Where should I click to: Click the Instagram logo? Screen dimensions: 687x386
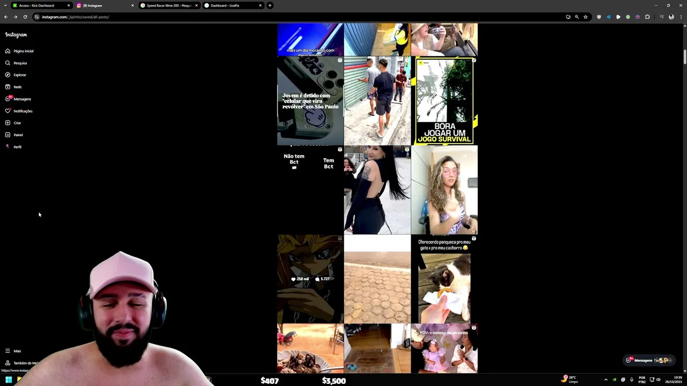click(16, 35)
